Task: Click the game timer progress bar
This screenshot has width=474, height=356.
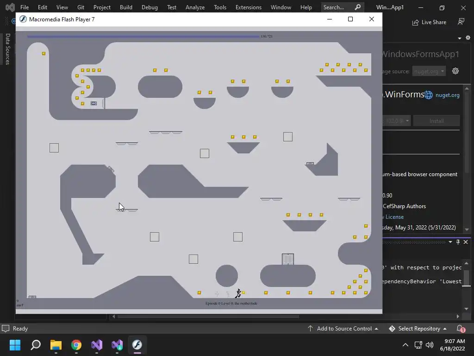Action: pos(143,36)
